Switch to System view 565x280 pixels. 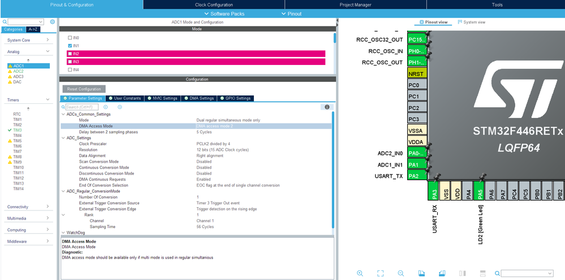point(471,22)
